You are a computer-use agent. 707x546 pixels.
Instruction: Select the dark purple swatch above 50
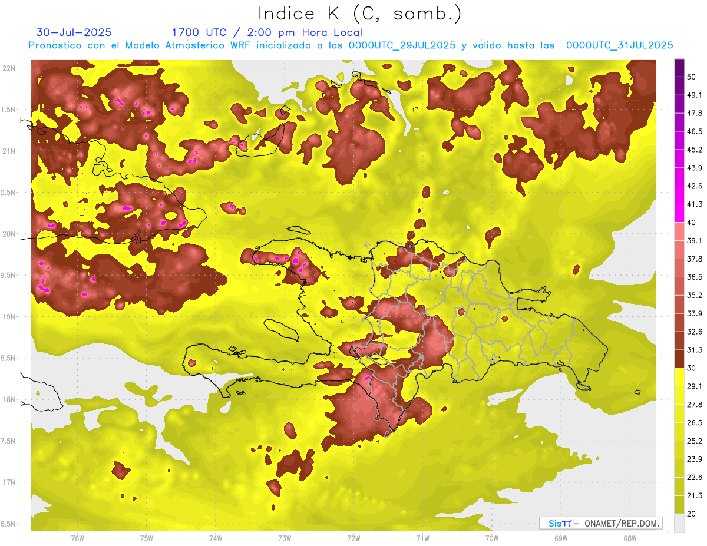pos(679,68)
